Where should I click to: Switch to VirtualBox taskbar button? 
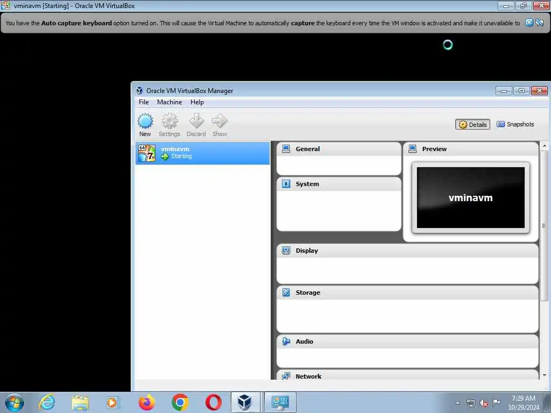245,402
